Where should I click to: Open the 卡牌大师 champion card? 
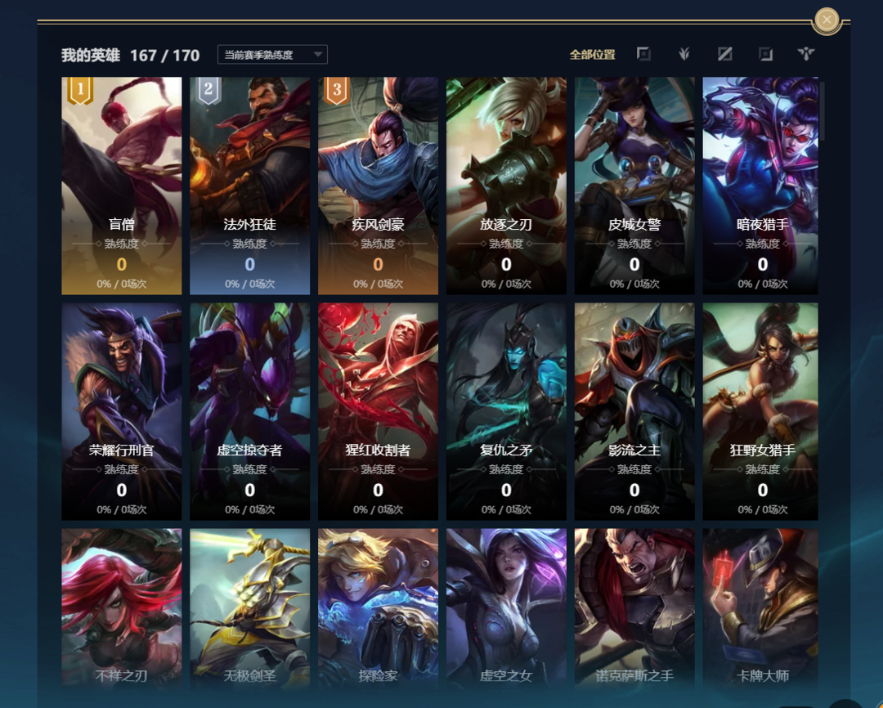pyautogui.click(x=760, y=608)
